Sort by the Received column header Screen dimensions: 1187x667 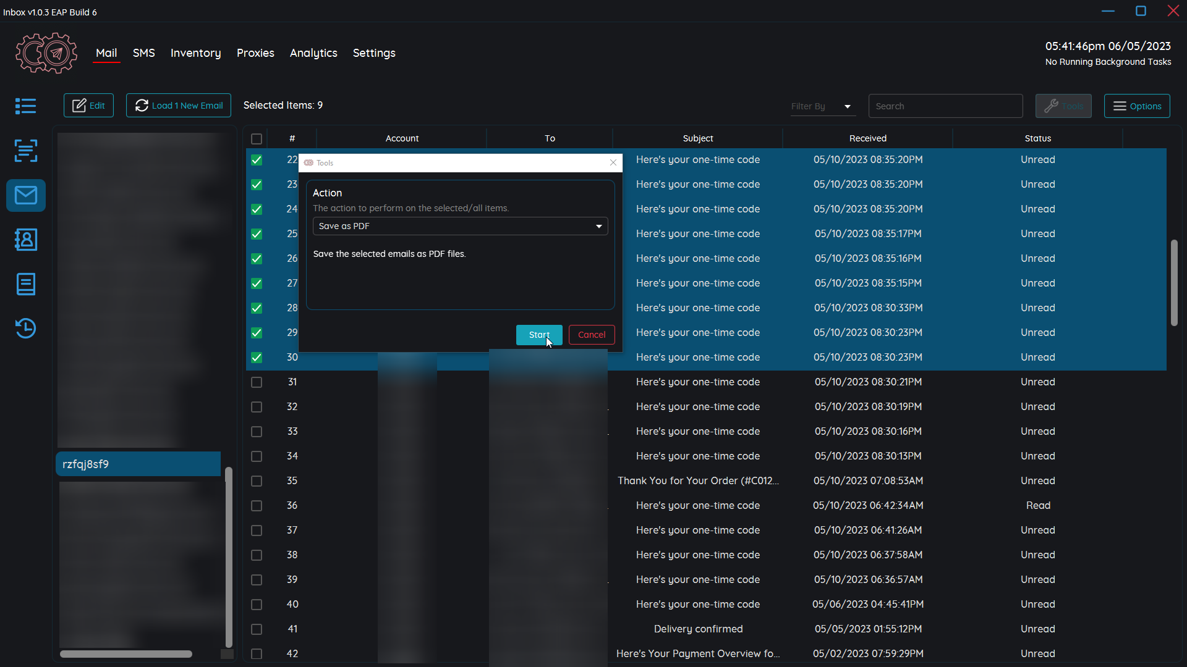click(x=867, y=138)
